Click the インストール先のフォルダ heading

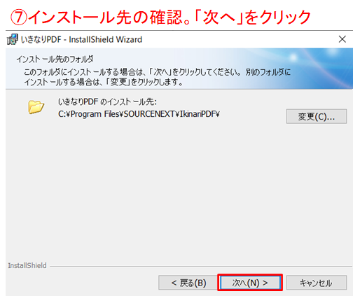[x=55, y=59]
